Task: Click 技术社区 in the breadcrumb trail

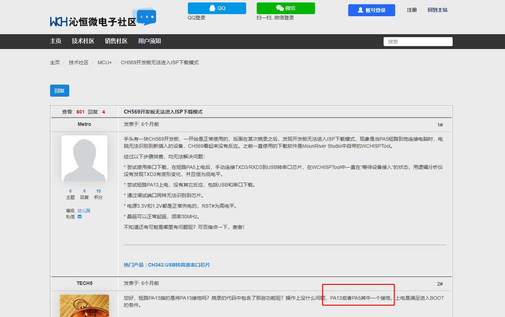Action: tap(78, 62)
